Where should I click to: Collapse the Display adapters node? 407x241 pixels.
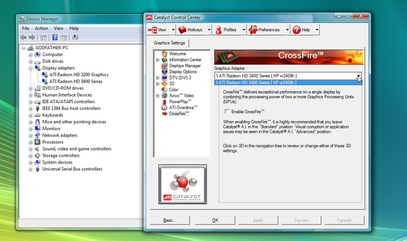click(31, 68)
